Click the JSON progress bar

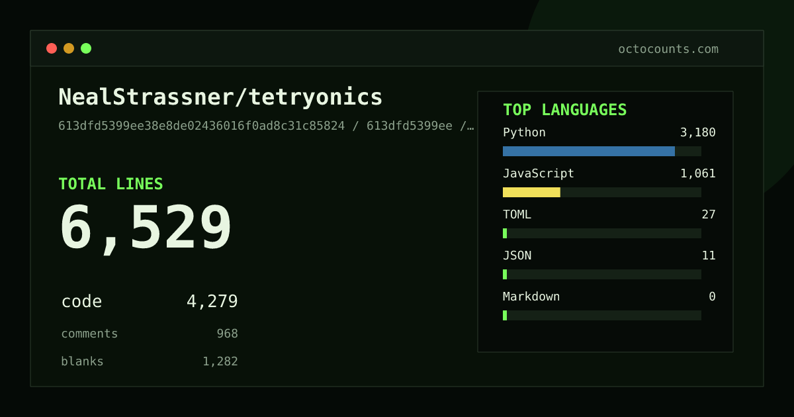tap(602, 274)
